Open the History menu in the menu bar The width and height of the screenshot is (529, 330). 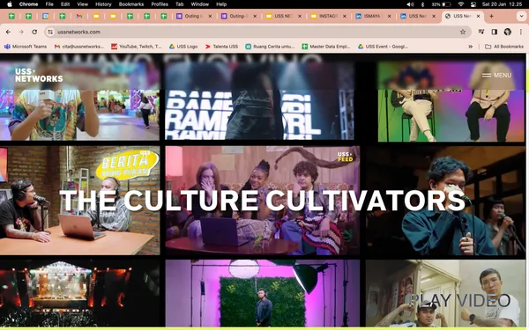click(103, 4)
